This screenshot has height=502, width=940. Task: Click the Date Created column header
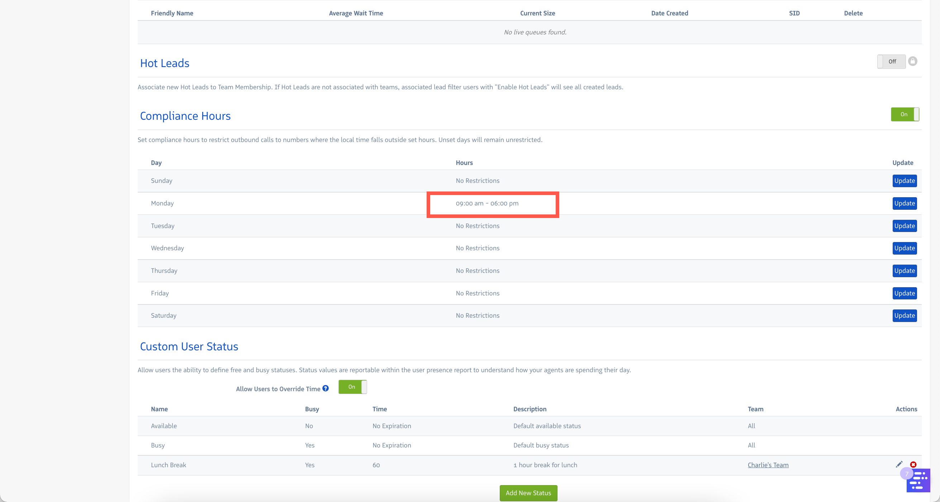[x=669, y=13]
